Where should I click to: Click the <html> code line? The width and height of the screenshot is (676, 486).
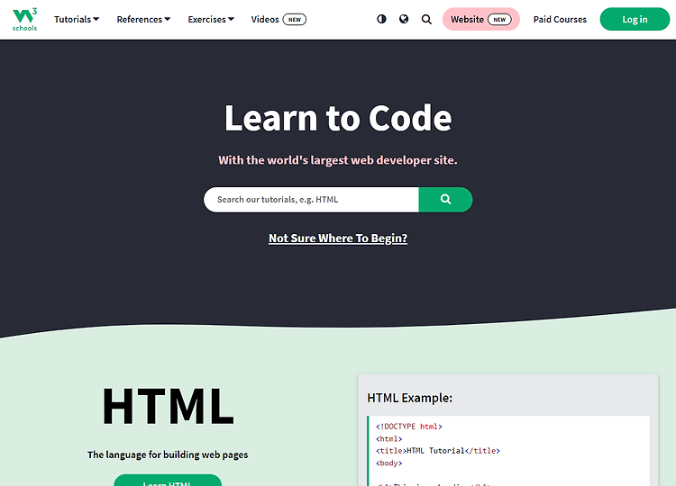pyautogui.click(x=388, y=438)
